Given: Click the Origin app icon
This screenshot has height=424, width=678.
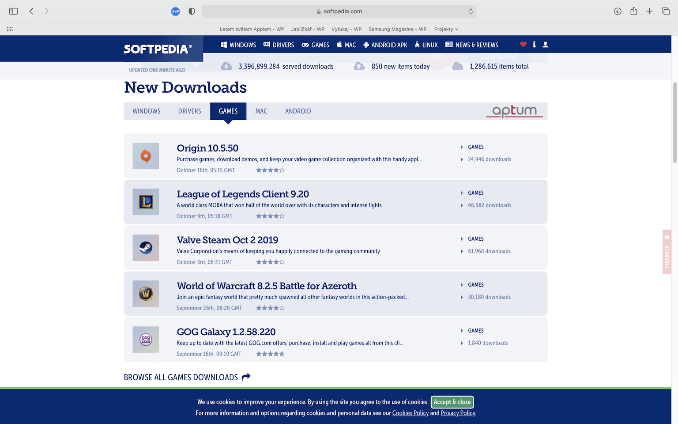Looking at the screenshot, I should pyautogui.click(x=146, y=156).
